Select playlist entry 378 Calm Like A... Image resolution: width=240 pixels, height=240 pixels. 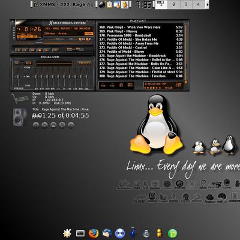(141, 68)
